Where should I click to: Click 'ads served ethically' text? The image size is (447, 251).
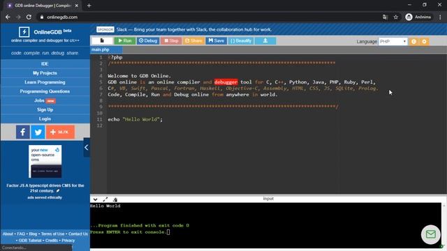pyautogui.click(x=45, y=197)
